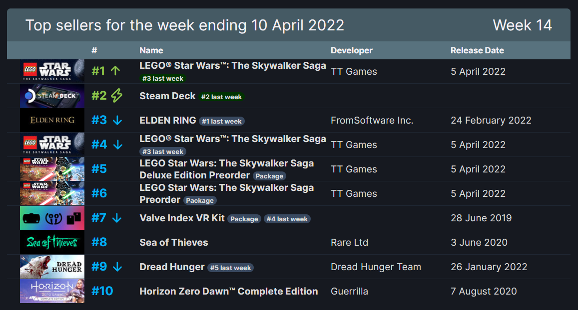Click the lightning bolt icon next to #2
The height and width of the screenshot is (310, 578).
pos(116,96)
